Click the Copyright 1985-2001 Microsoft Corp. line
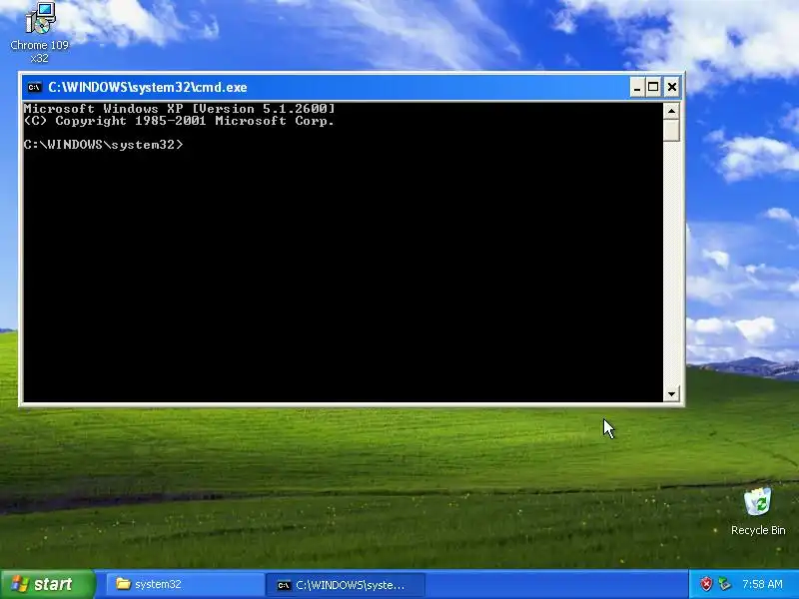The height and width of the screenshot is (599, 799). coord(180,121)
